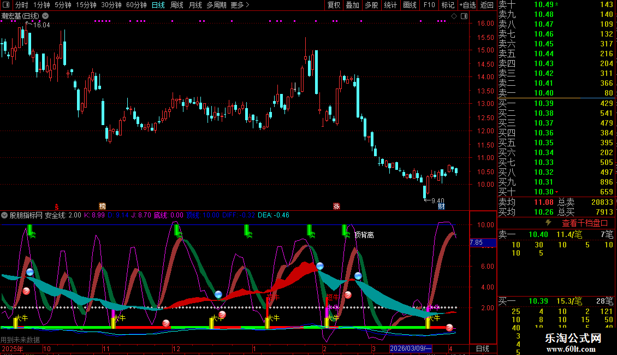This screenshot has height=355, width=617.
Task: Toggle 复权 price adjustment button
Action: point(334,5)
